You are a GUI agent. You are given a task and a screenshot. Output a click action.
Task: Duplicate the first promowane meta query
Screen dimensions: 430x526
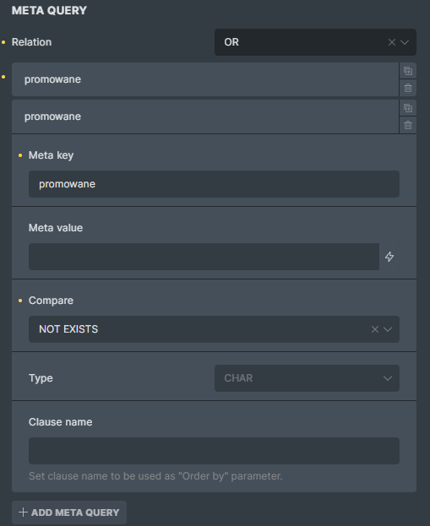click(x=408, y=71)
